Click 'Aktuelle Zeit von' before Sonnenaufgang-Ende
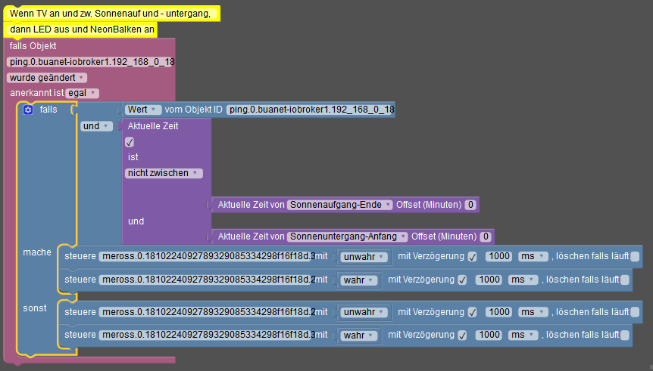The width and height of the screenshot is (653, 371). 251,205
